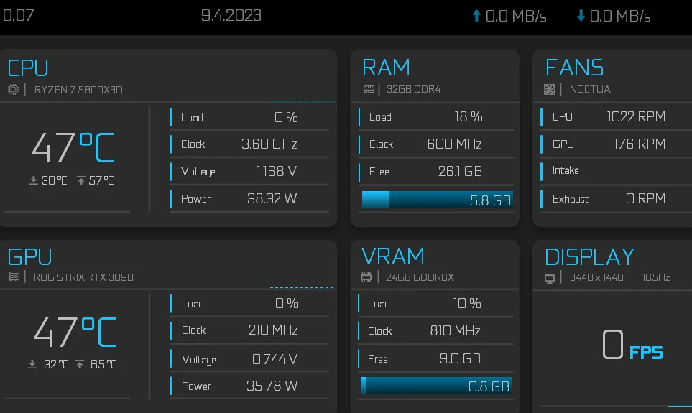692x413 pixels.
Task: Click the fan icon next to NOCTUA
Action: tap(550, 90)
